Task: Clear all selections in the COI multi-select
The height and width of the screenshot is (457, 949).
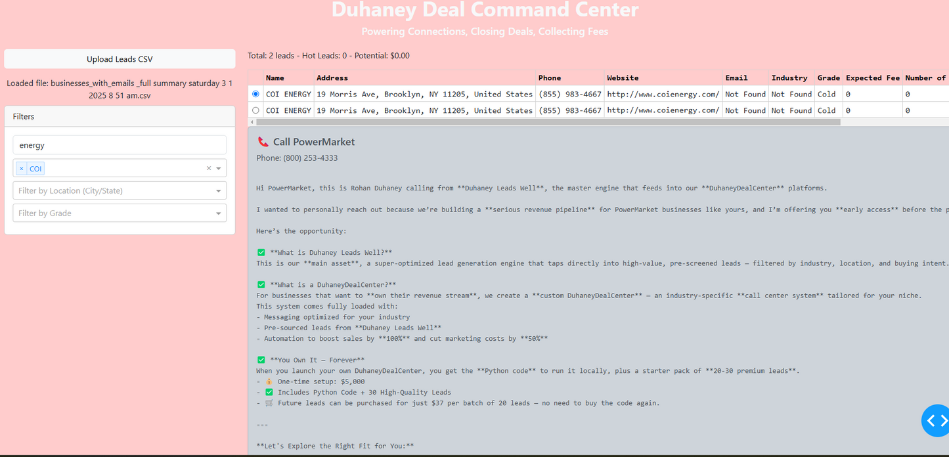Action: click(209, 168)
